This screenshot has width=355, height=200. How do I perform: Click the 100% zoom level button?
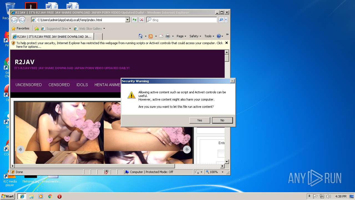212,172
